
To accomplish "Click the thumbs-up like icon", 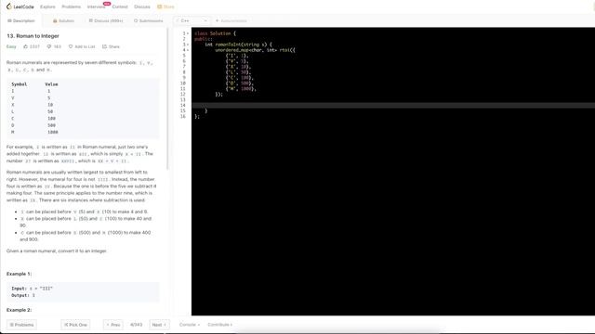I will pyautogui.click(x=26, y=46).
